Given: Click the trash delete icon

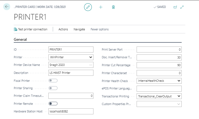Looking at the screenshot, I should (x=113, y=7).
